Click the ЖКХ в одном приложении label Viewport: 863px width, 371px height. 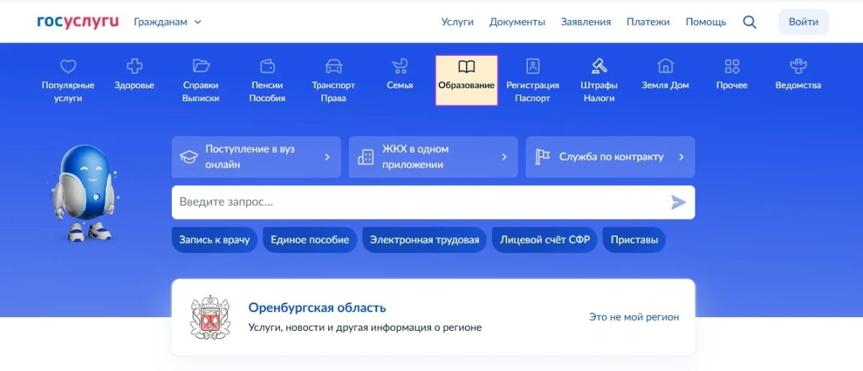[x=415, y=156]
